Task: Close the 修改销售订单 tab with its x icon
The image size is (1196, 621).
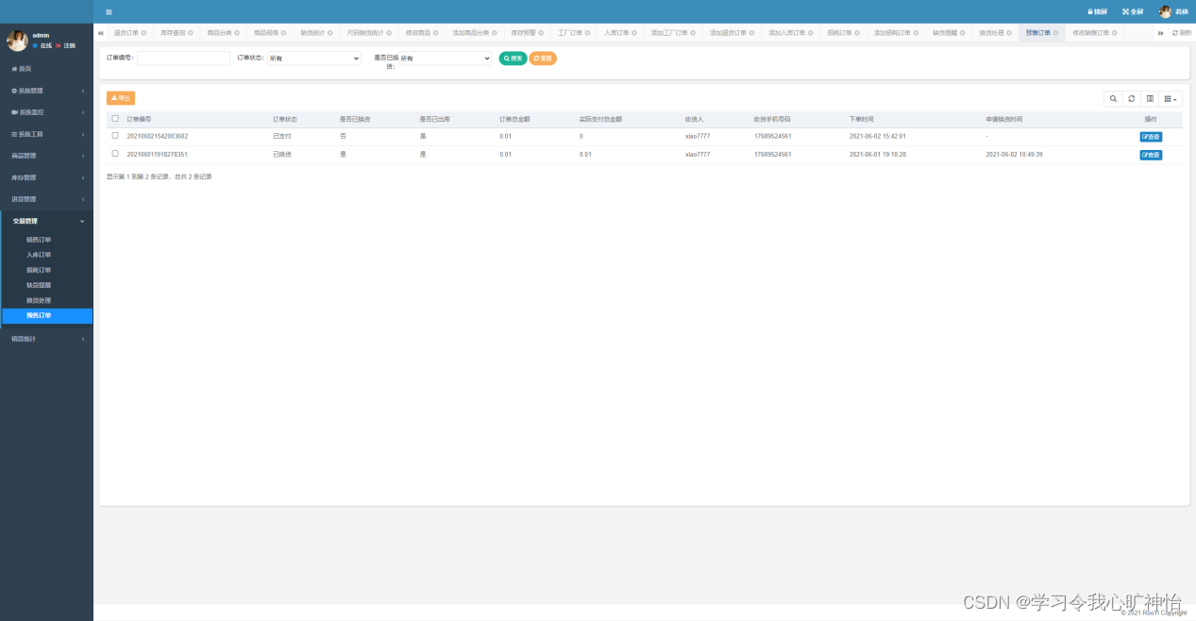Action: [1115, 33]
